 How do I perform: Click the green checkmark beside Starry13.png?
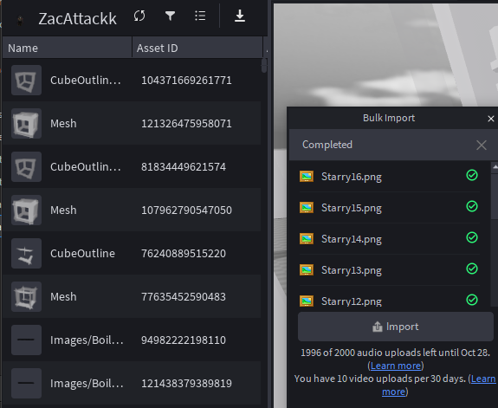click(472, 269)
